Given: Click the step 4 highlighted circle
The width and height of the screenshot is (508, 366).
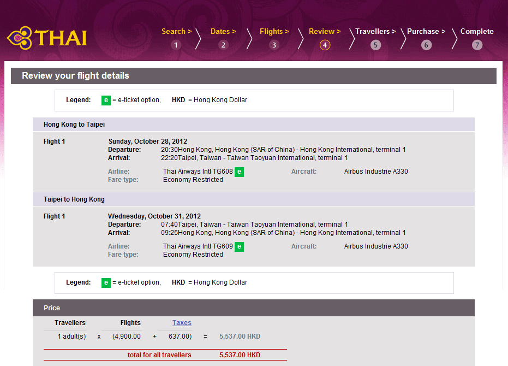Looking at the screenshot, I should point(325,45).
